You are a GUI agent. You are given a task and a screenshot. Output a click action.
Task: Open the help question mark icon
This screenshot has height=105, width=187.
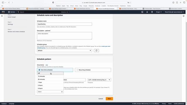[152, 12]
